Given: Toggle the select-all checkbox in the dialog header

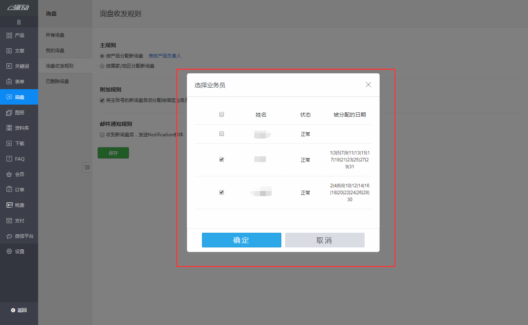Looking at the screenshot, I should click(x=222, y=114).
